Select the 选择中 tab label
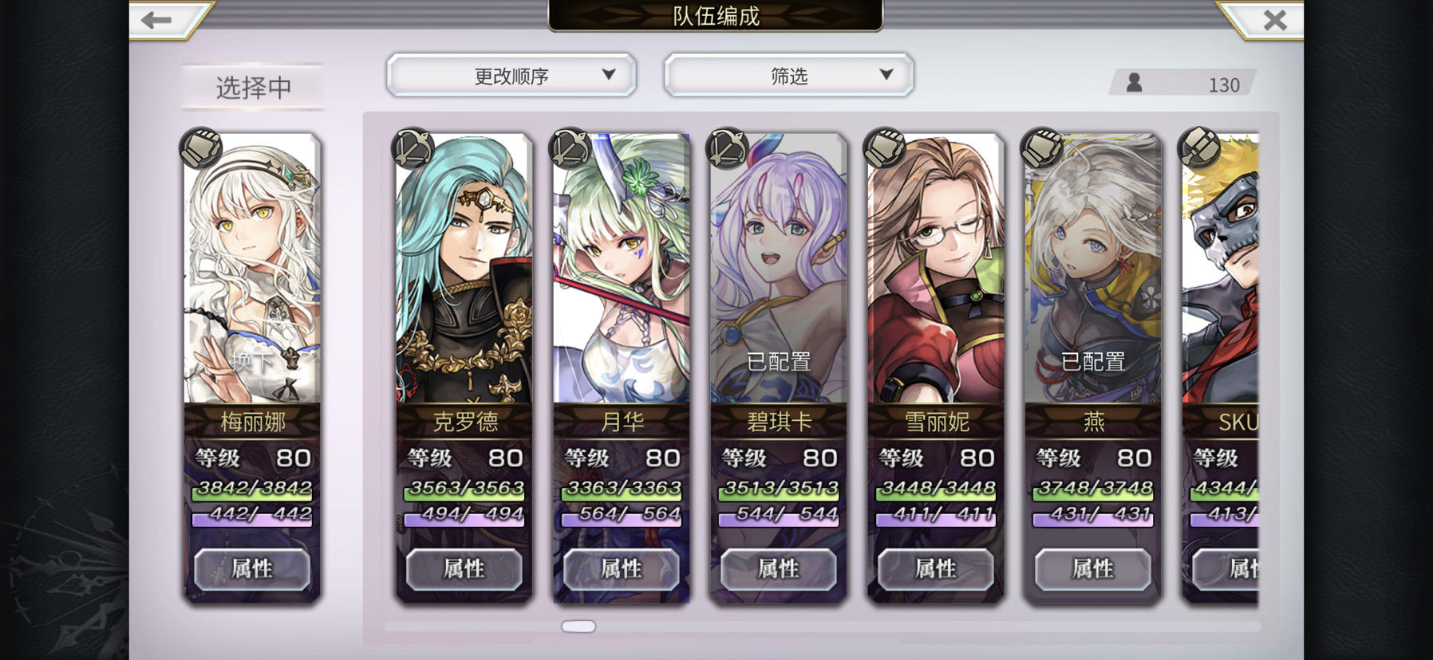Image resolution: width=1433 pixels, height=660 pixels. click(254, 87)
